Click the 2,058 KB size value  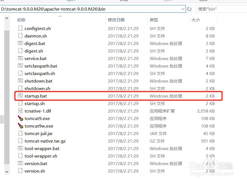click(x=206, y=111)
